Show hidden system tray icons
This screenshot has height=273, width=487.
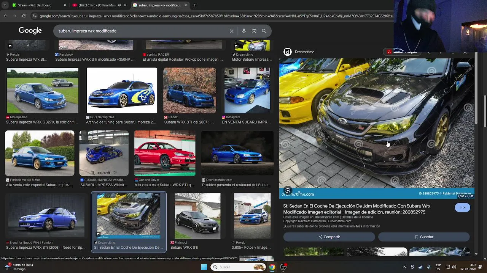click(x=404, y=267)
